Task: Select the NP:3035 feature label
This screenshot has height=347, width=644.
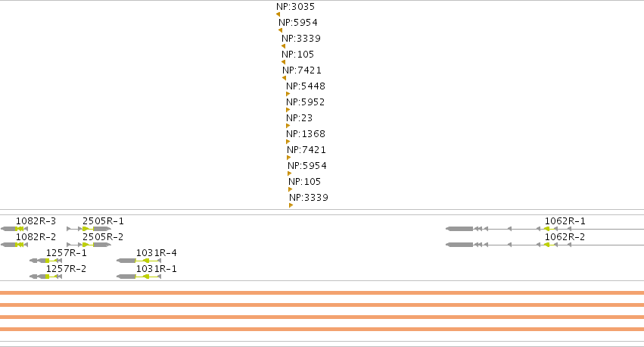Action: pyautogui.click(x=295, y=7)
